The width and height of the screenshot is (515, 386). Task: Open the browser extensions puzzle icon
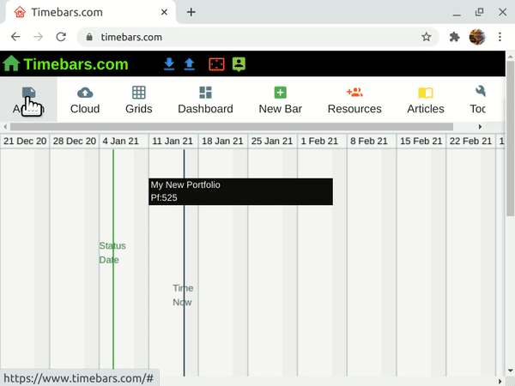point(454,37)
